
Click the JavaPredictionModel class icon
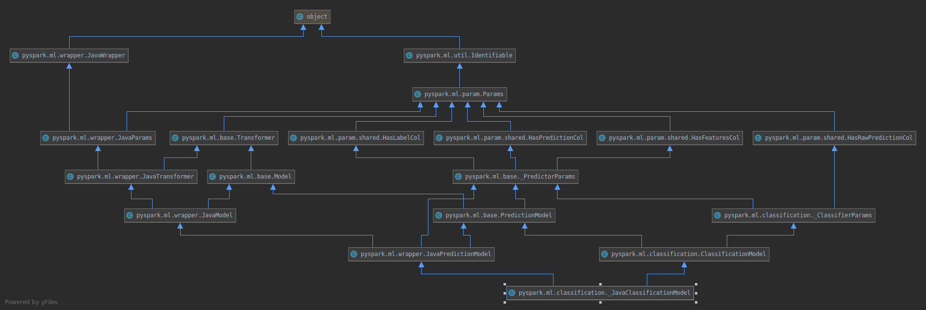(354, 254)
